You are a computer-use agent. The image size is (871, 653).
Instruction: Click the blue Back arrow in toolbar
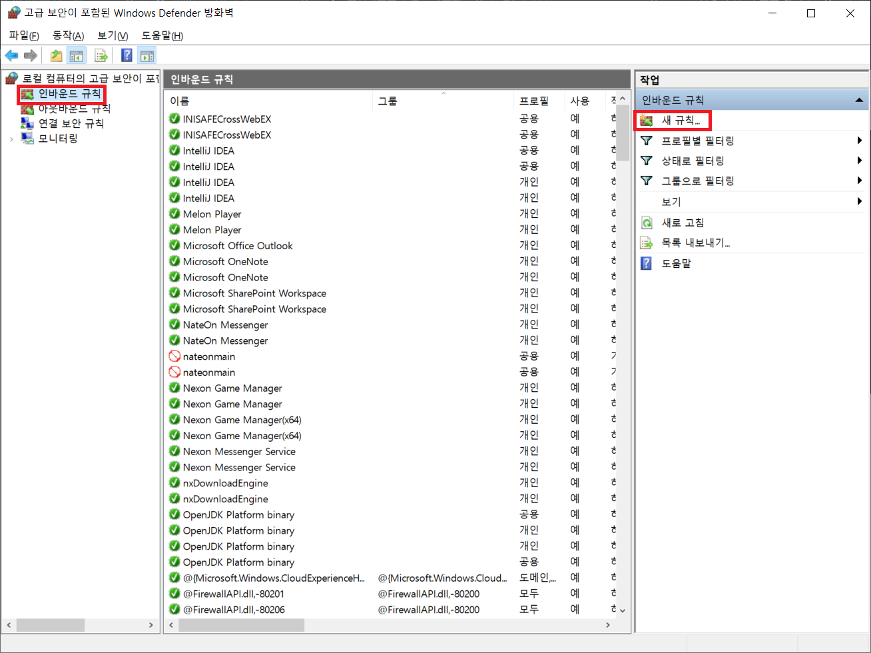click(x=11, y=55)
